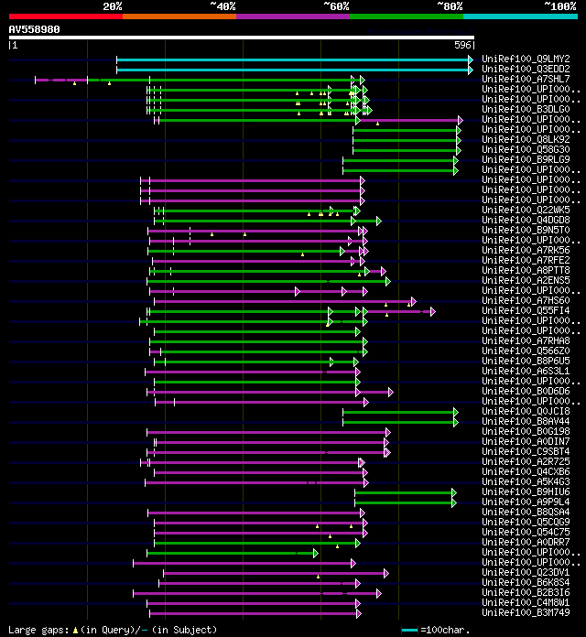Click the UniRef100_C4M8W1 label
586x637 pixels.
526,602
